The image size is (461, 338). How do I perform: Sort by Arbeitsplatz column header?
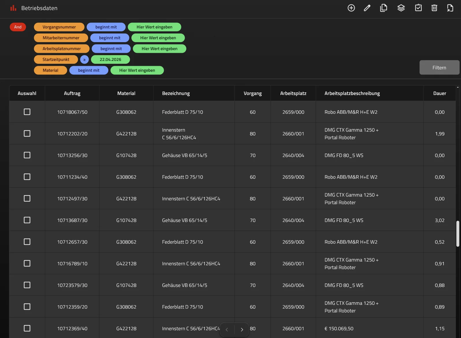pos(293,93)
